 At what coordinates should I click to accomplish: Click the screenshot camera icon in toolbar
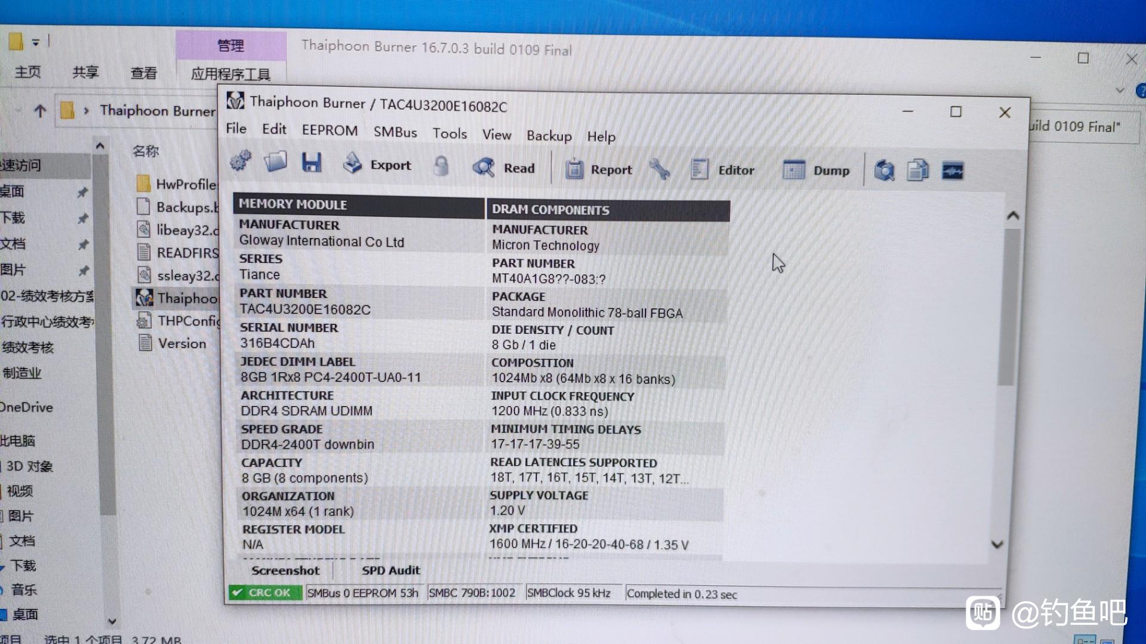[x=884, y=171]
